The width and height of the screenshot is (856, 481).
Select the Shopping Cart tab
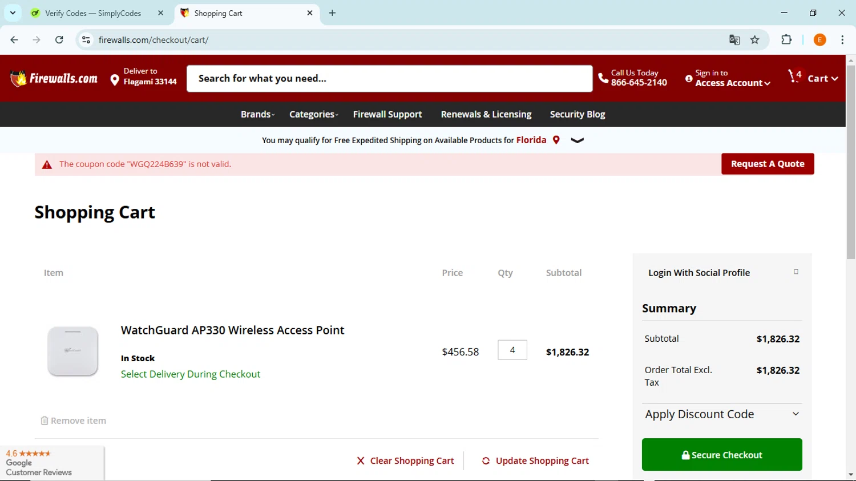[x=247, y=13]
